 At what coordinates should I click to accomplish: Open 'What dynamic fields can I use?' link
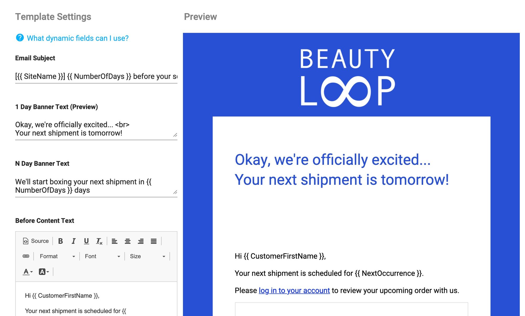(x=78, y=38)
